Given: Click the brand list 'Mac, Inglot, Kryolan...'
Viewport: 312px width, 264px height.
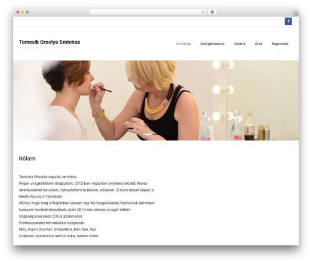Looking at the screenshot, I should 58,230.
